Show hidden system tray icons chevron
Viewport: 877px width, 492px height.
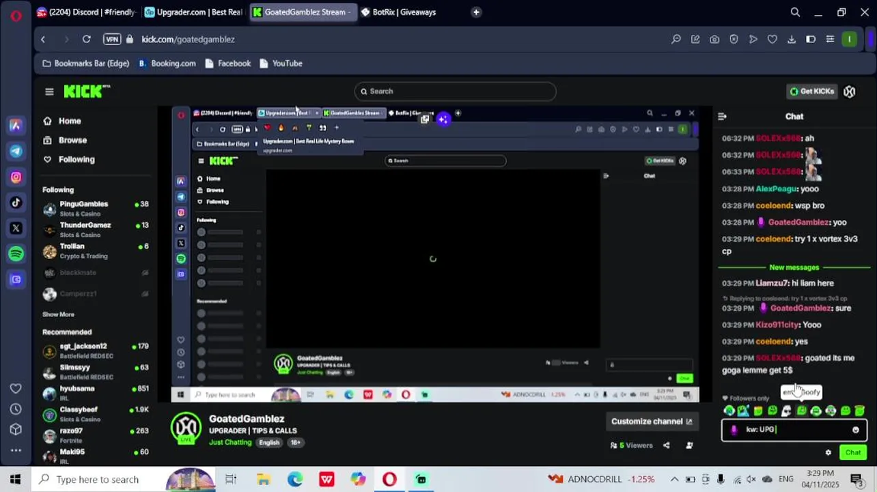tap(674, 480)
